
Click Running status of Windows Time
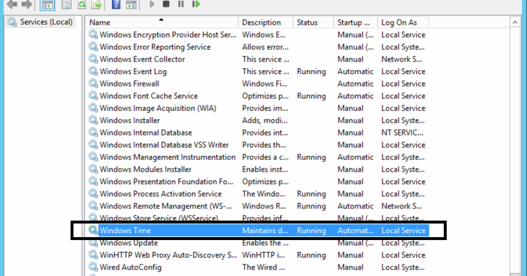tap(311, 230)
